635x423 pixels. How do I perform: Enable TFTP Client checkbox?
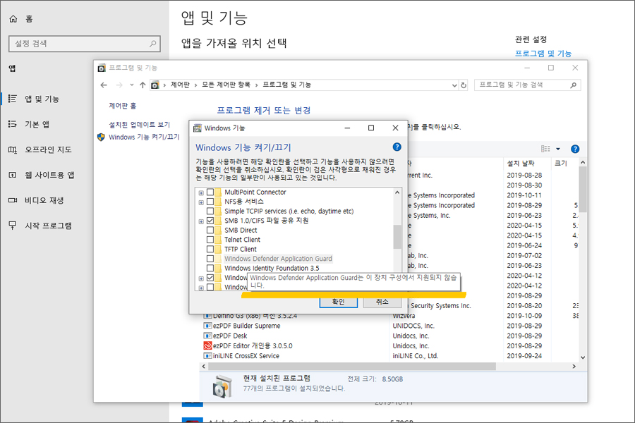tap(210, 250)
